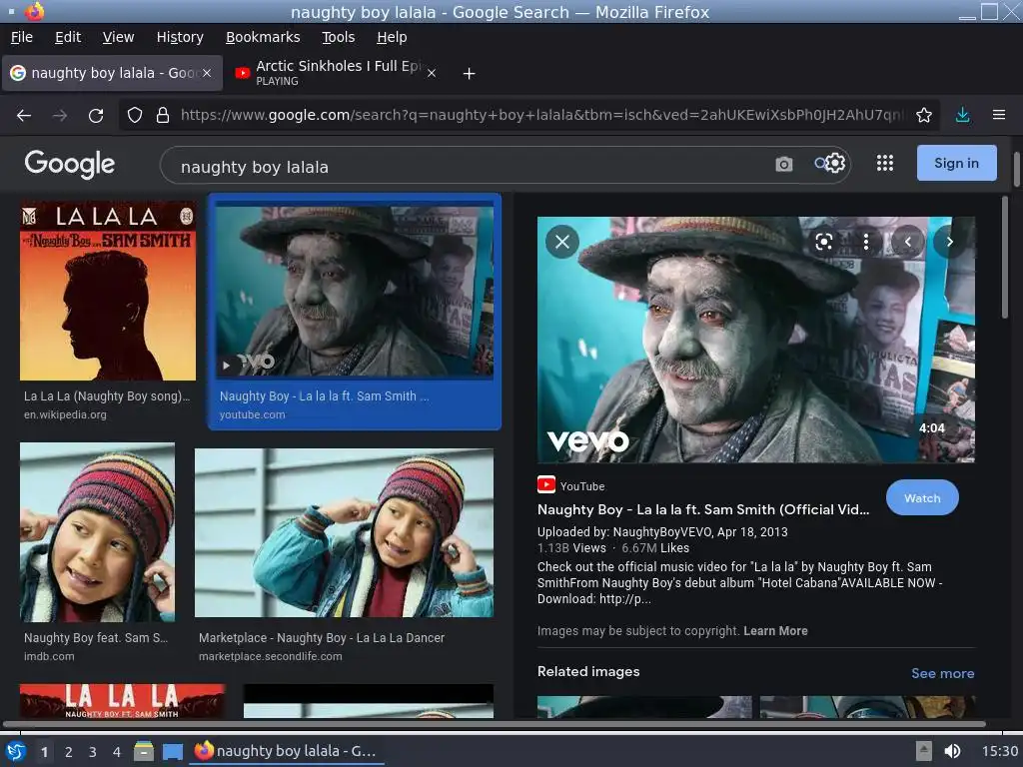Open preview more options menu
Viewport: 1023px width, 767px height.
[x=866, y=242]
